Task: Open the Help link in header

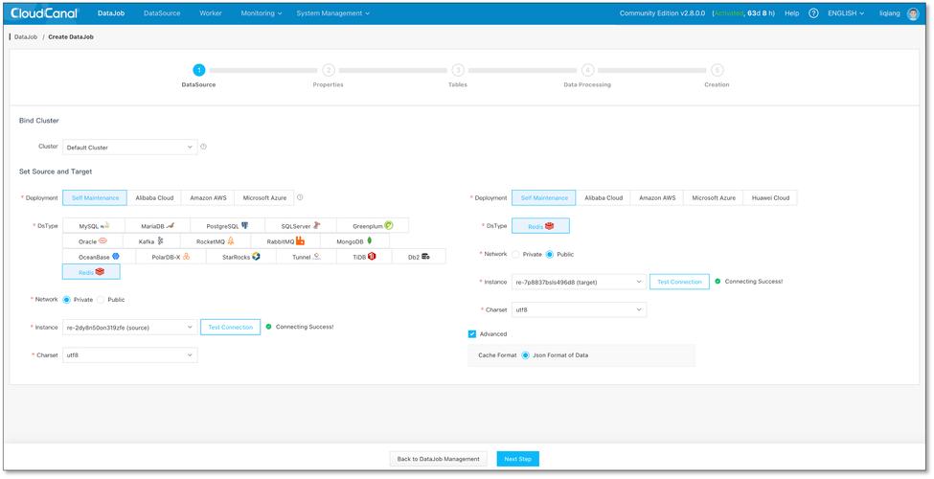Action: click(x=791, y=13)
